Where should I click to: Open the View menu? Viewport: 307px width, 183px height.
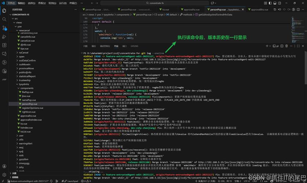click(x=42, y=3)
